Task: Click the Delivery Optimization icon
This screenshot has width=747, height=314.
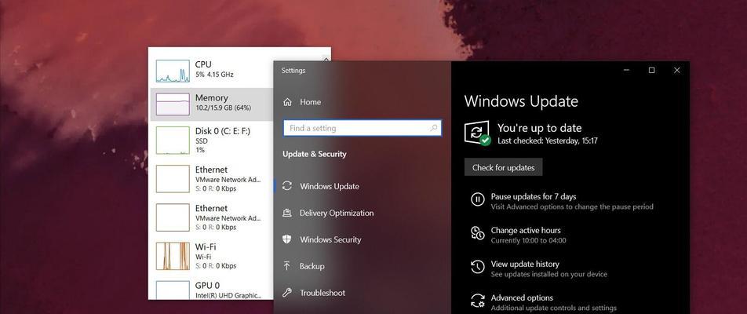Action: (287, 213)
